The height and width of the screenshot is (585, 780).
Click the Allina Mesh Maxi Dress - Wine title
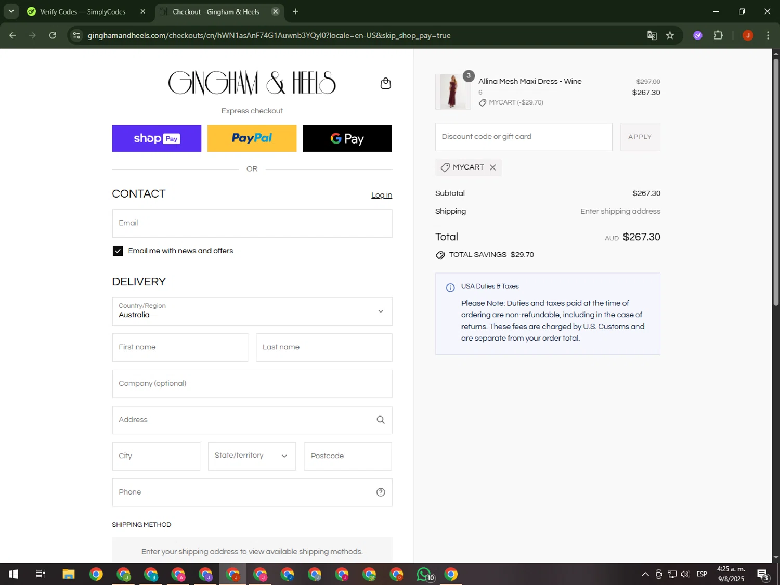pyautogui.click(x=530, y=82)
